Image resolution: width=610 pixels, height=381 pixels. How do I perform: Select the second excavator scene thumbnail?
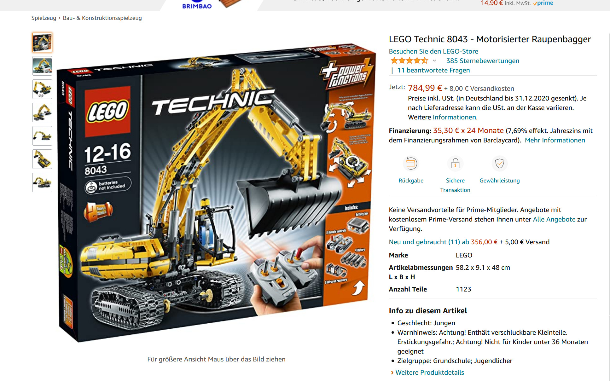coord(42,66)
